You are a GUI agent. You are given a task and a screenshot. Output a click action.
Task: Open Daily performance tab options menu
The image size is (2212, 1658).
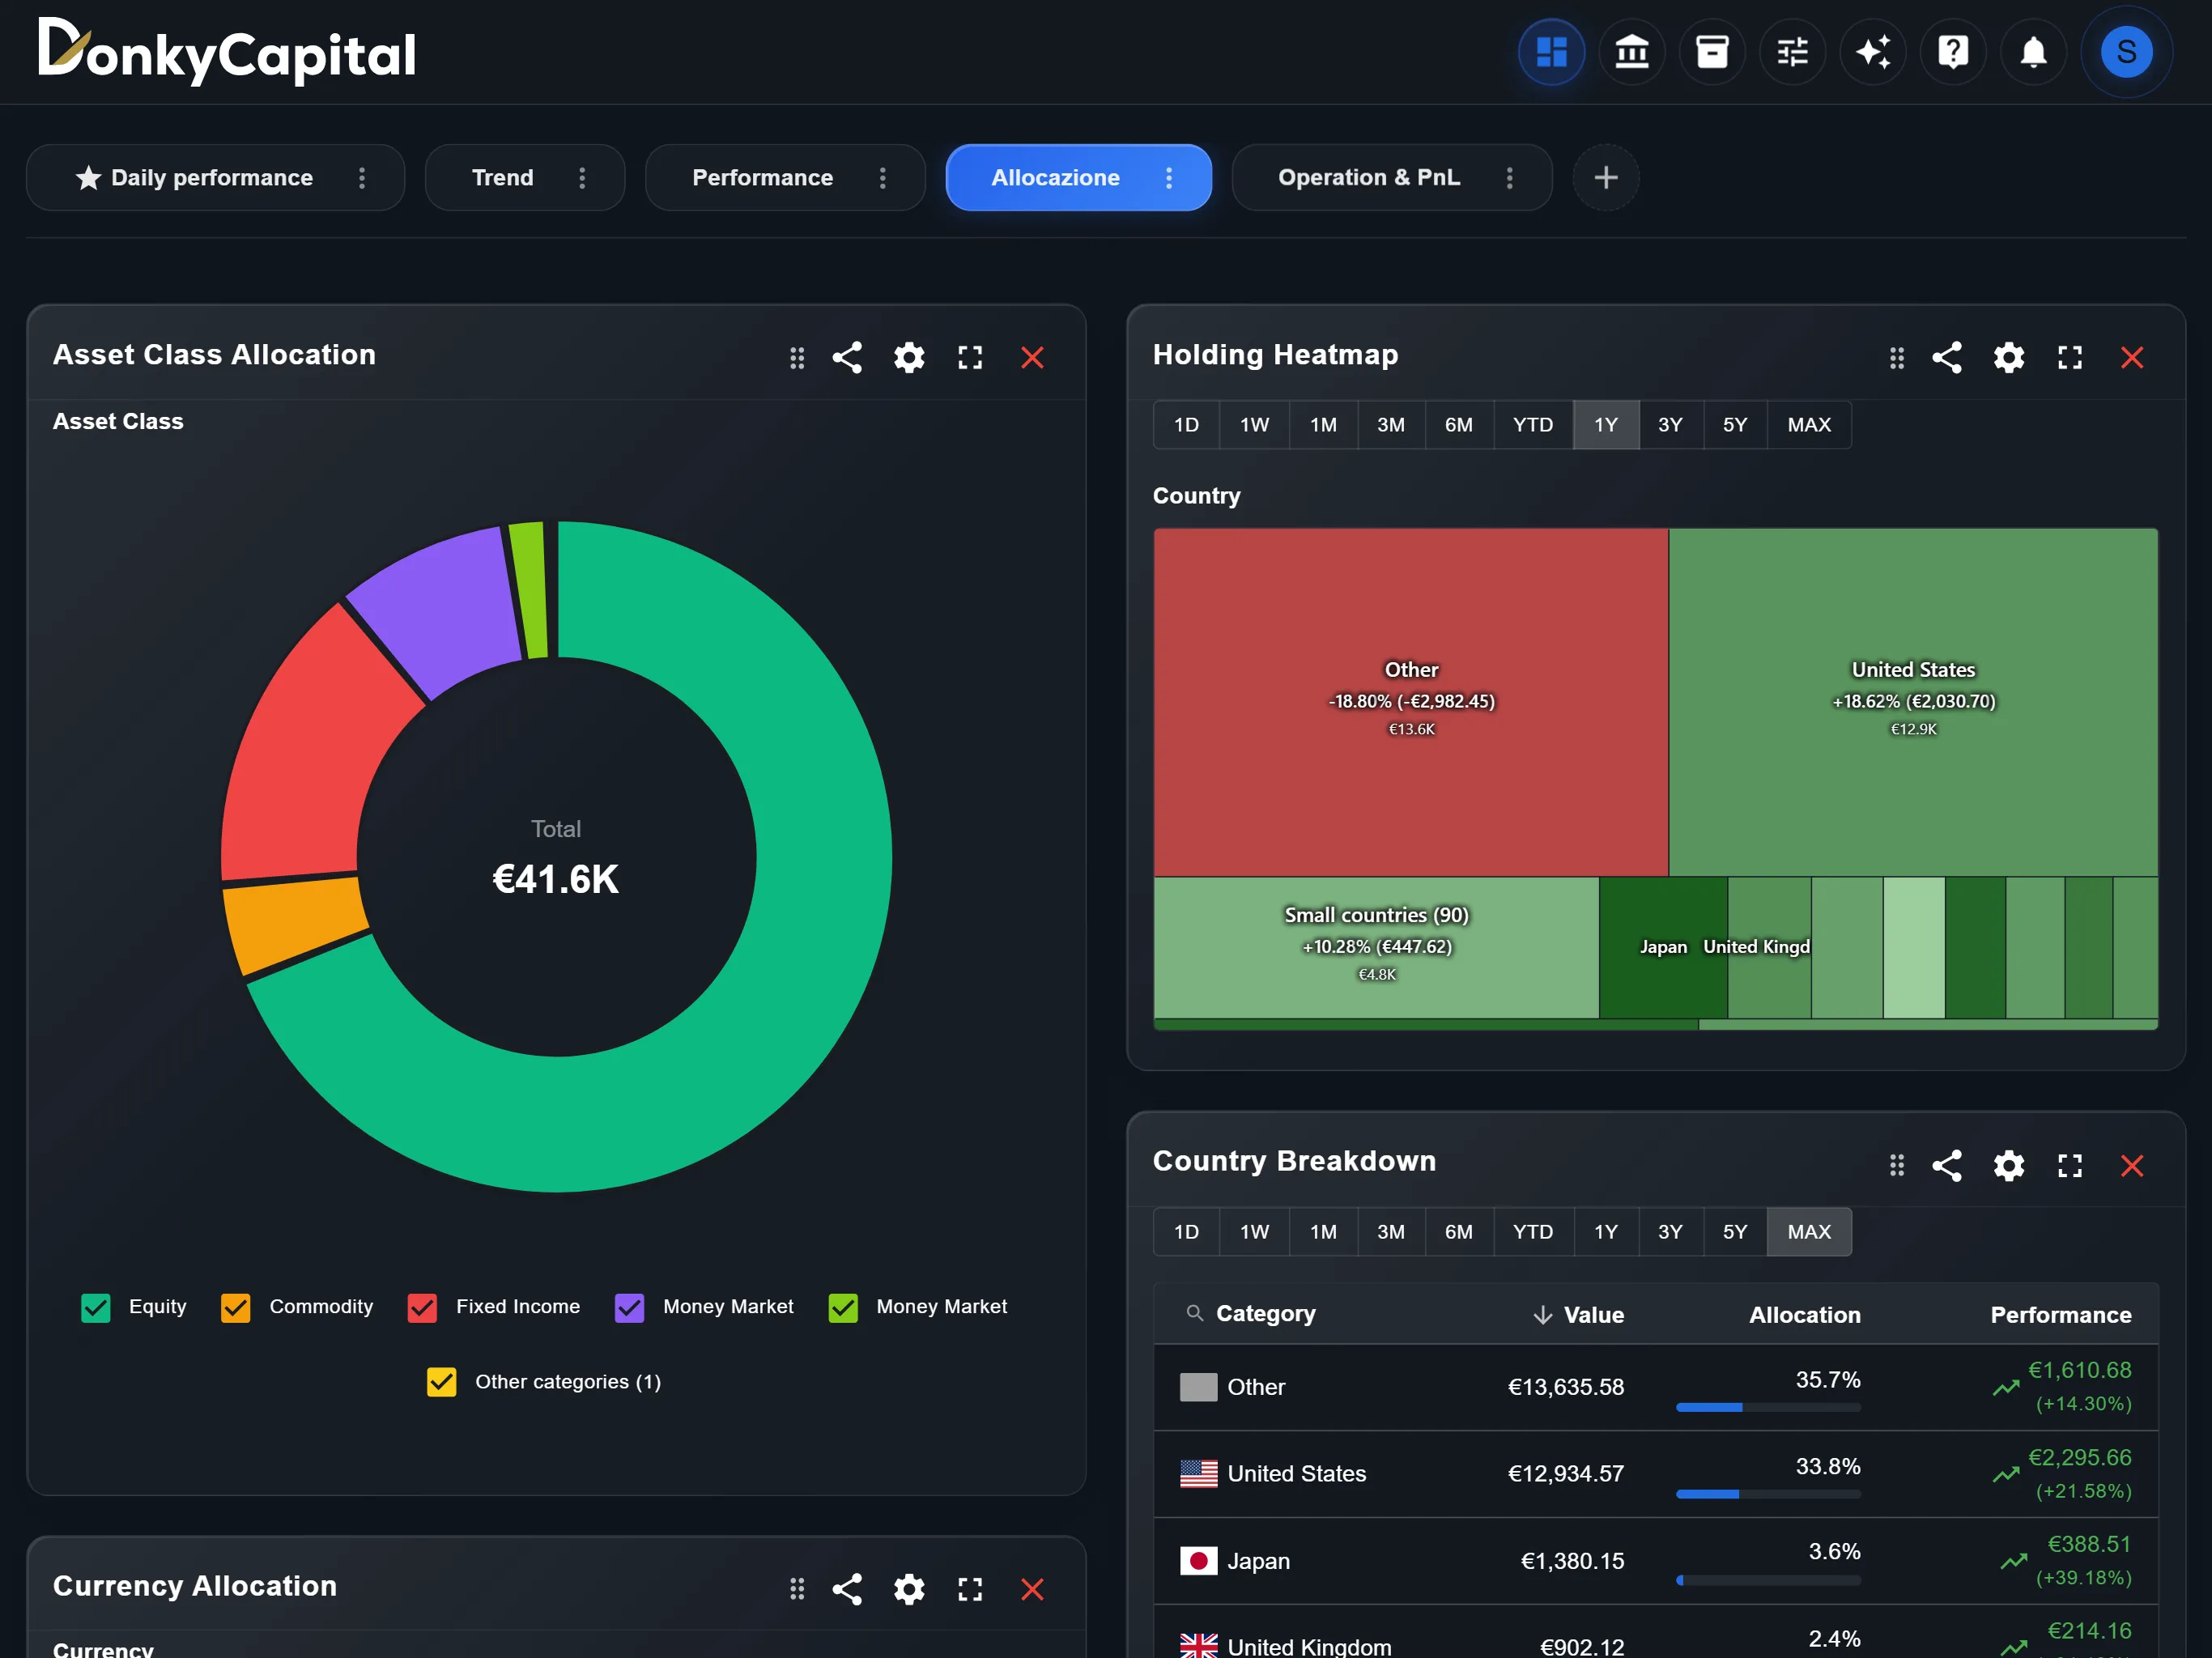click(x=362, y=178)
